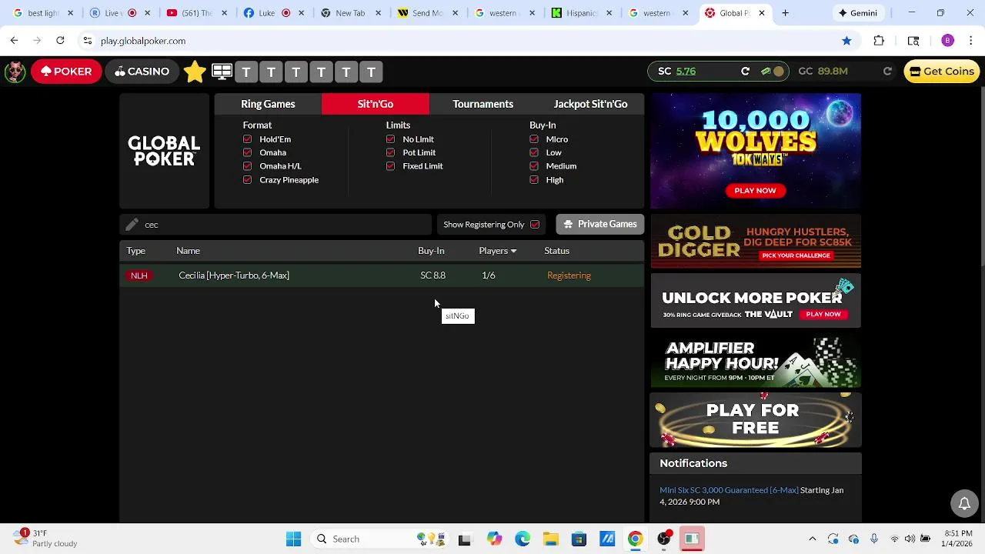Sort the list by Name header
This screenshot has height=554, width=985.
tap(188, 251)
